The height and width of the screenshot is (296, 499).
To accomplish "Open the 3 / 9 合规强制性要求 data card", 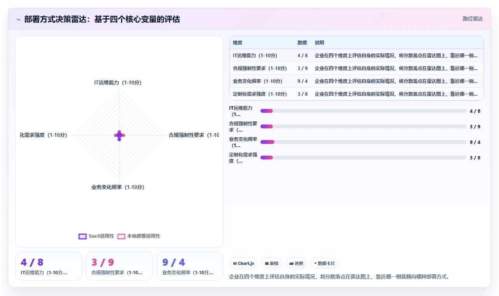I will click(119, 266).
